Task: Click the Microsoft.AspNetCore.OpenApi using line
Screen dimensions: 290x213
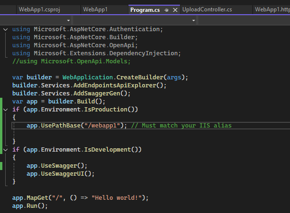Action: coord(75,45)
